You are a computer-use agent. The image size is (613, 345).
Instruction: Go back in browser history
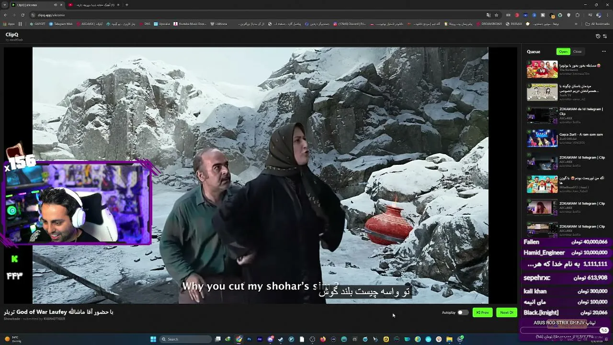pos(5,15)
